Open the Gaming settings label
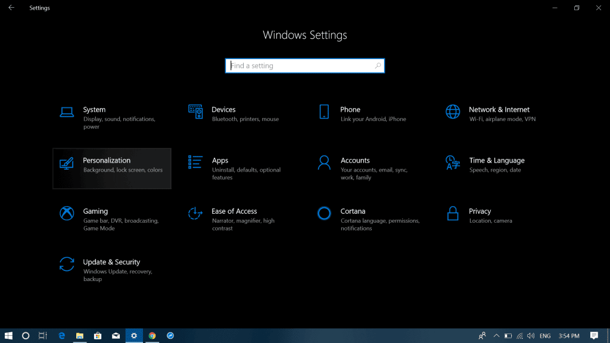 coord(95,211)
